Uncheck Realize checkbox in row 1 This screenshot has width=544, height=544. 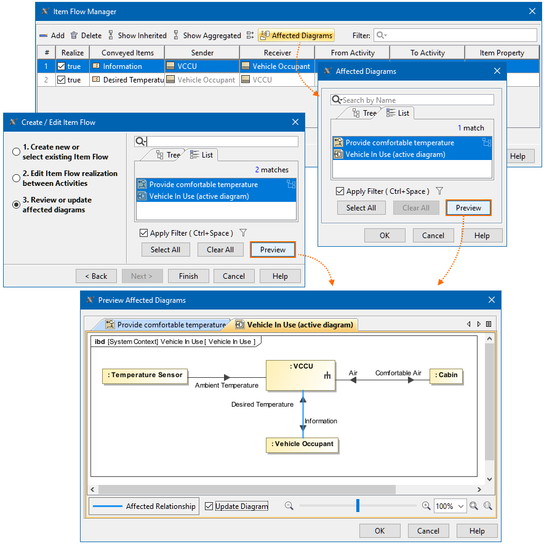click(x=62, y=66)
